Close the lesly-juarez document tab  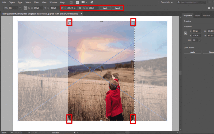tap(81, 14)
